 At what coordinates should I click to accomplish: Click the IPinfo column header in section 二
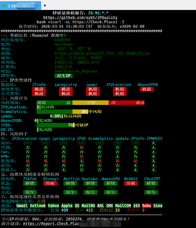(x=39, y=85)
